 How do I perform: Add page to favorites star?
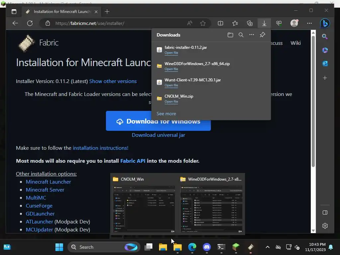(x=203, y=23)
